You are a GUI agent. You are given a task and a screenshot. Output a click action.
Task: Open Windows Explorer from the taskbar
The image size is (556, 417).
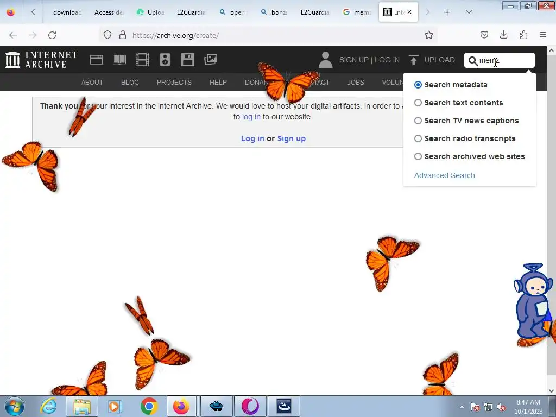82,406
